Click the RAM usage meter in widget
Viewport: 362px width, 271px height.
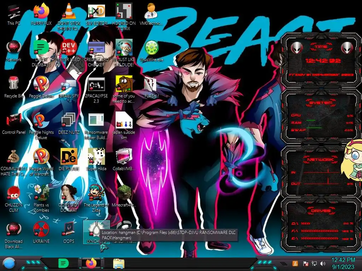tap(322, 122)
